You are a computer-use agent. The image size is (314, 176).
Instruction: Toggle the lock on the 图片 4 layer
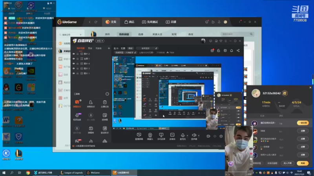tap(77, 64)
